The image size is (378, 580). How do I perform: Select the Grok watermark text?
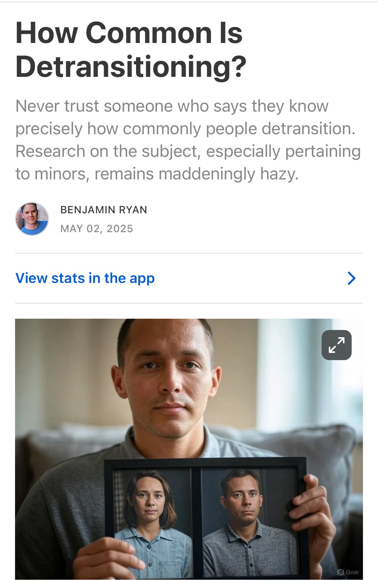352,572
